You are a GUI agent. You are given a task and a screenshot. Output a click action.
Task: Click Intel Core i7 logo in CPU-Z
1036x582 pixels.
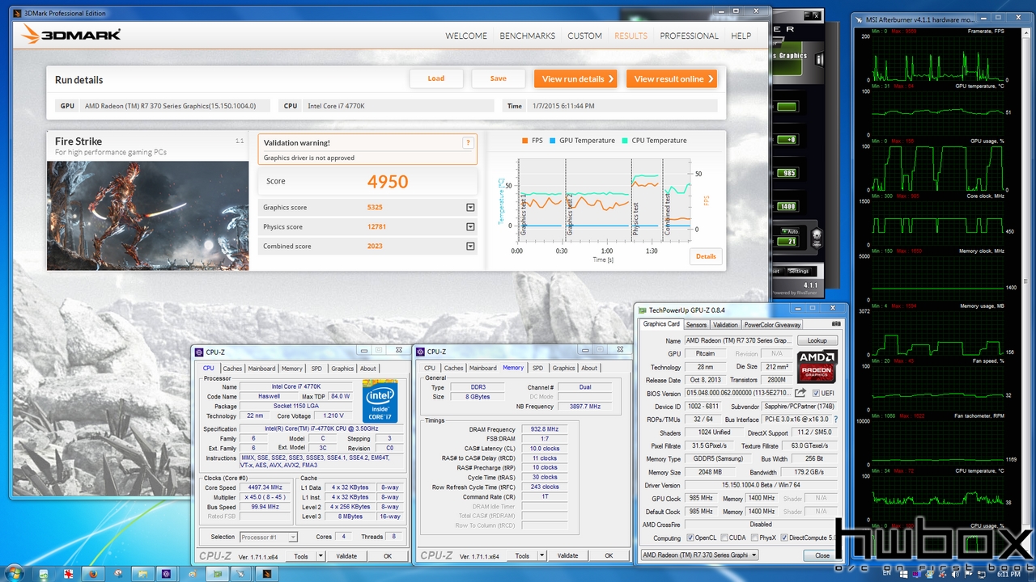click(380, 400)
